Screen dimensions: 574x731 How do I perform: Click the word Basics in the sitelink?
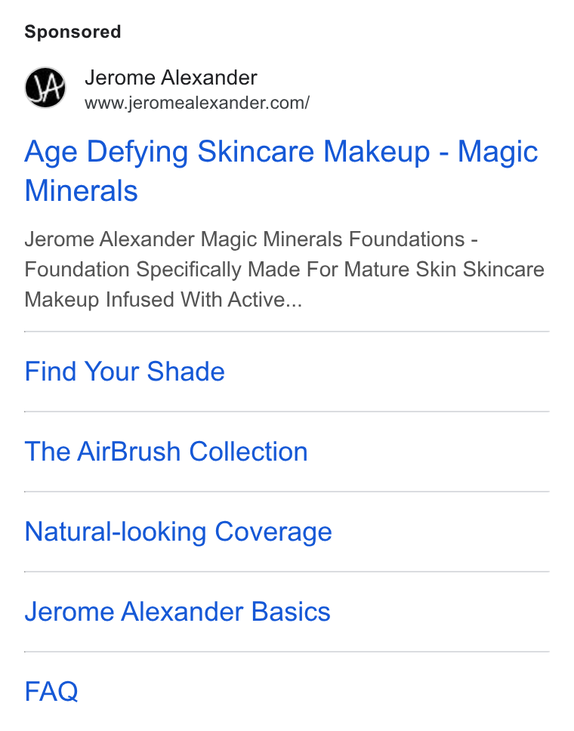tap(291, 612)
